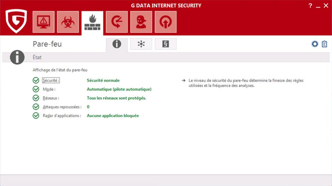Open firewall settings gear

coord(315,44)
